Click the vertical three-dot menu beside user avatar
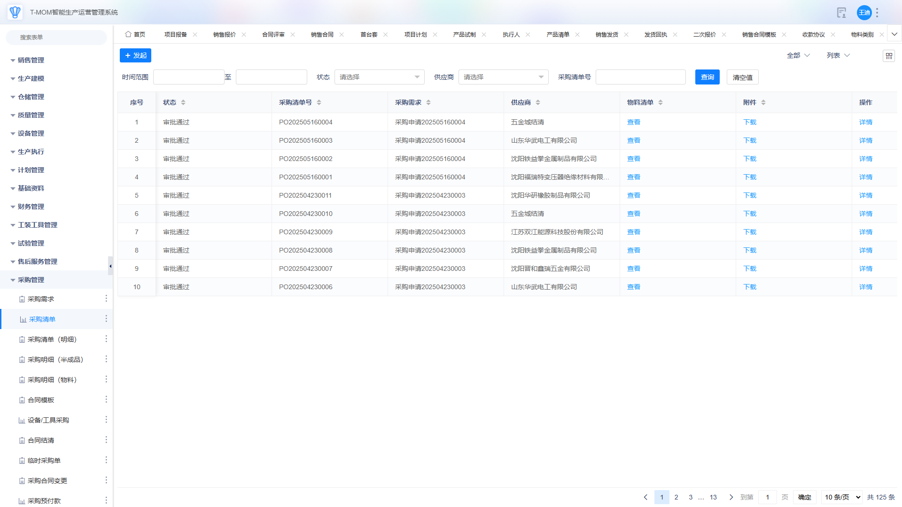902x507 pixels. click(x=877, y=13)
